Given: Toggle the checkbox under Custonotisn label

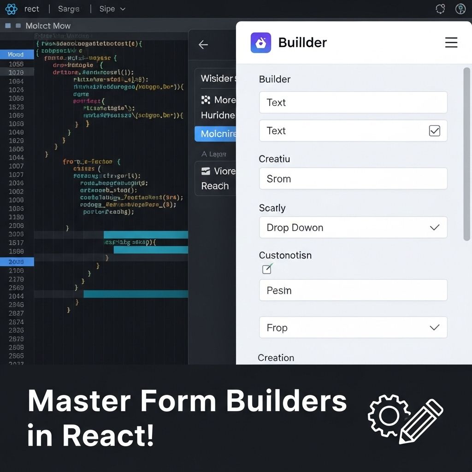Looking at the screenshot, I should coord(267,269).
